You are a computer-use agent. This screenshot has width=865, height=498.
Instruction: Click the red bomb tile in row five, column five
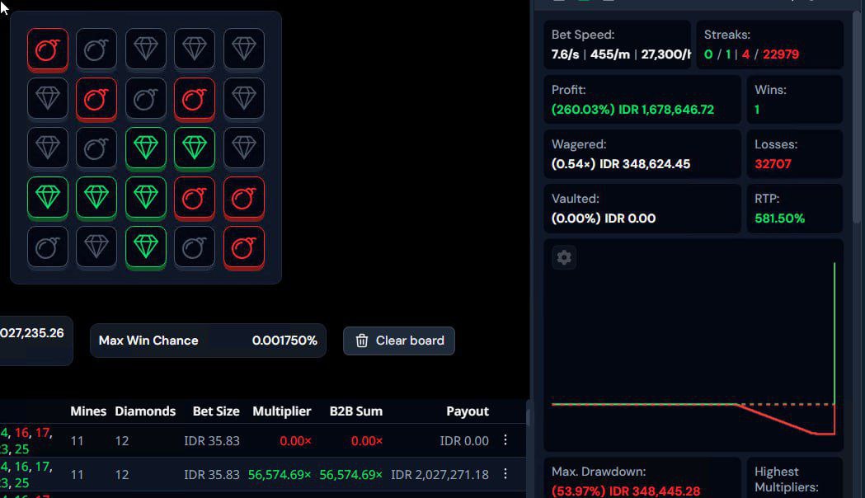(x=244, y=247)
